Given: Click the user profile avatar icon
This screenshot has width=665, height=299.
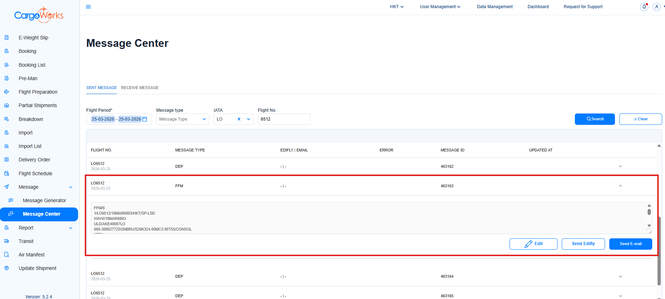Looking at the screenshot, I should 656,7.
